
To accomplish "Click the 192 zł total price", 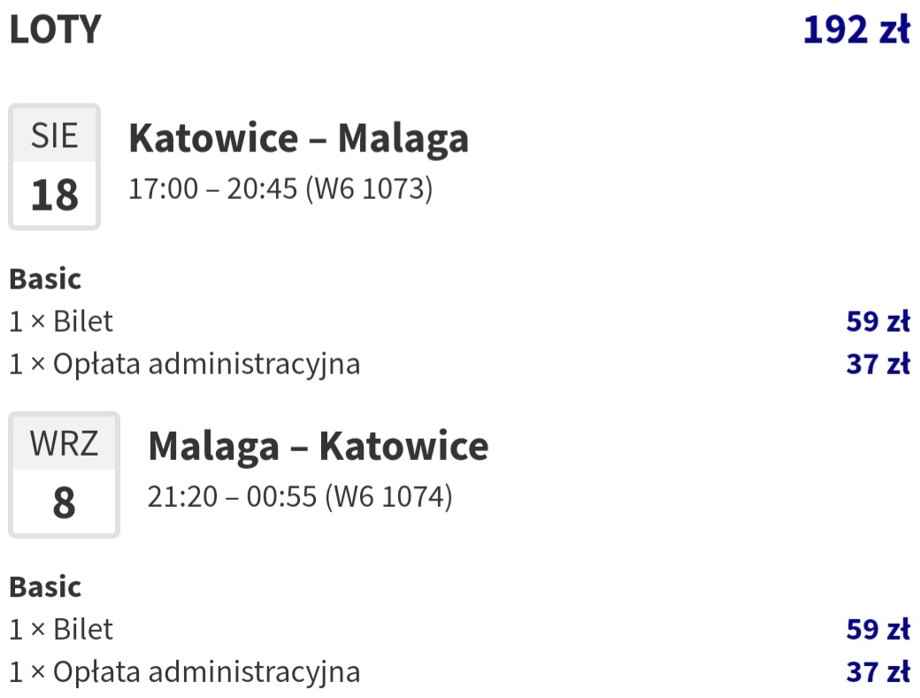I will coord(856,29).
